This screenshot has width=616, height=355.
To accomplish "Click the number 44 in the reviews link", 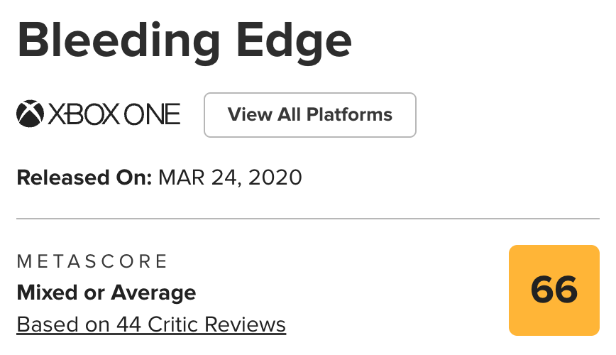I will point(128,324).
